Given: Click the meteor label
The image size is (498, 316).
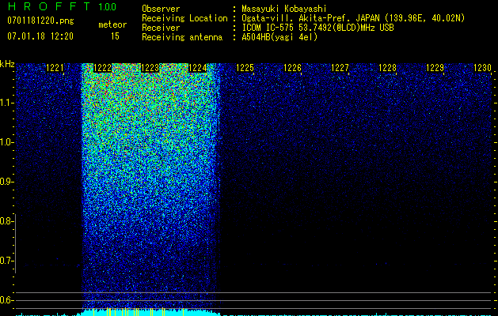Looking at the screenshot, I should pyautogui.click(x=112, y=24).
